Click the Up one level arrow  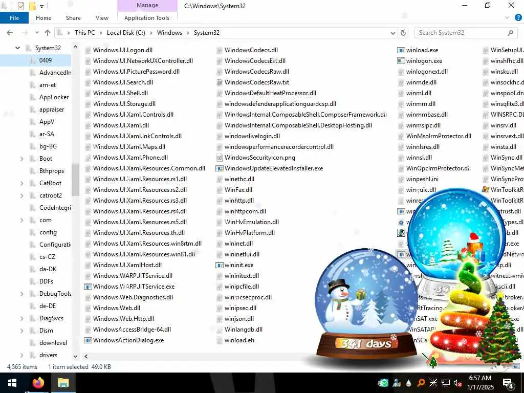(x=48, y=33)
